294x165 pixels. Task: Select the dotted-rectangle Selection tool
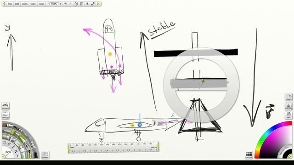(x=4, y=143)
